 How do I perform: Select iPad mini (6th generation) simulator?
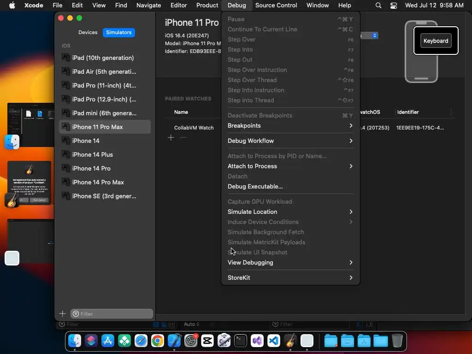[x=105, y=113]
